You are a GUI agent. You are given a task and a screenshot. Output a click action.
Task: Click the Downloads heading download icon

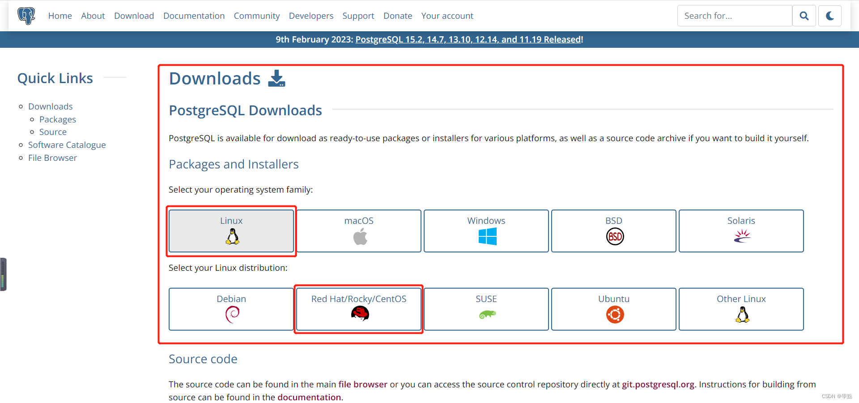point(276,78)
